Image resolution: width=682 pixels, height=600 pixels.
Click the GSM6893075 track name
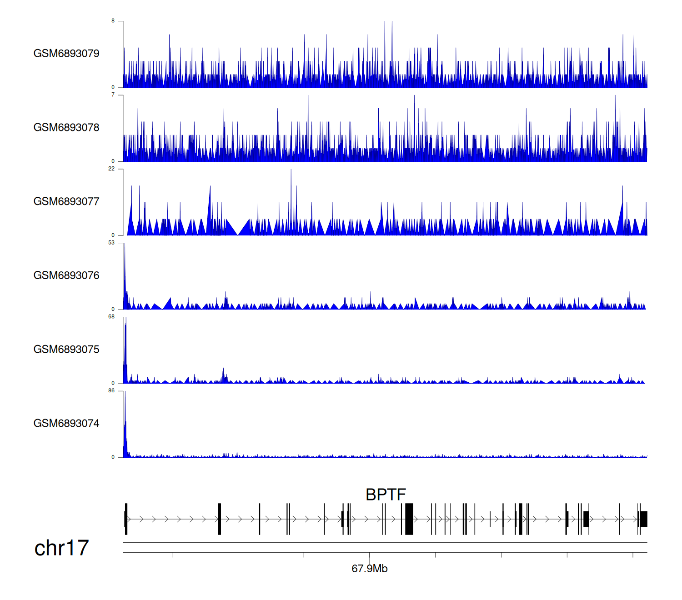coord(66,350)
